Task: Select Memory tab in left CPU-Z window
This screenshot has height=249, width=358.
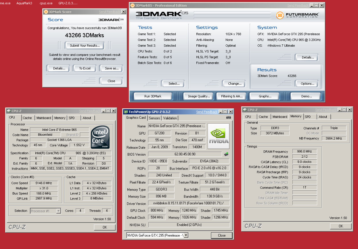Action: coord(60,118)
